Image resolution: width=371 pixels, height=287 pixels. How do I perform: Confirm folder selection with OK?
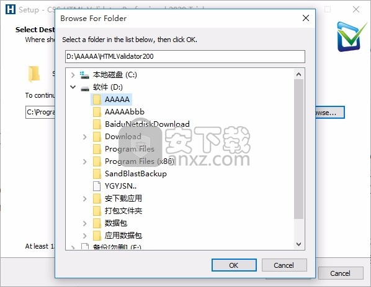click(234, 265)
